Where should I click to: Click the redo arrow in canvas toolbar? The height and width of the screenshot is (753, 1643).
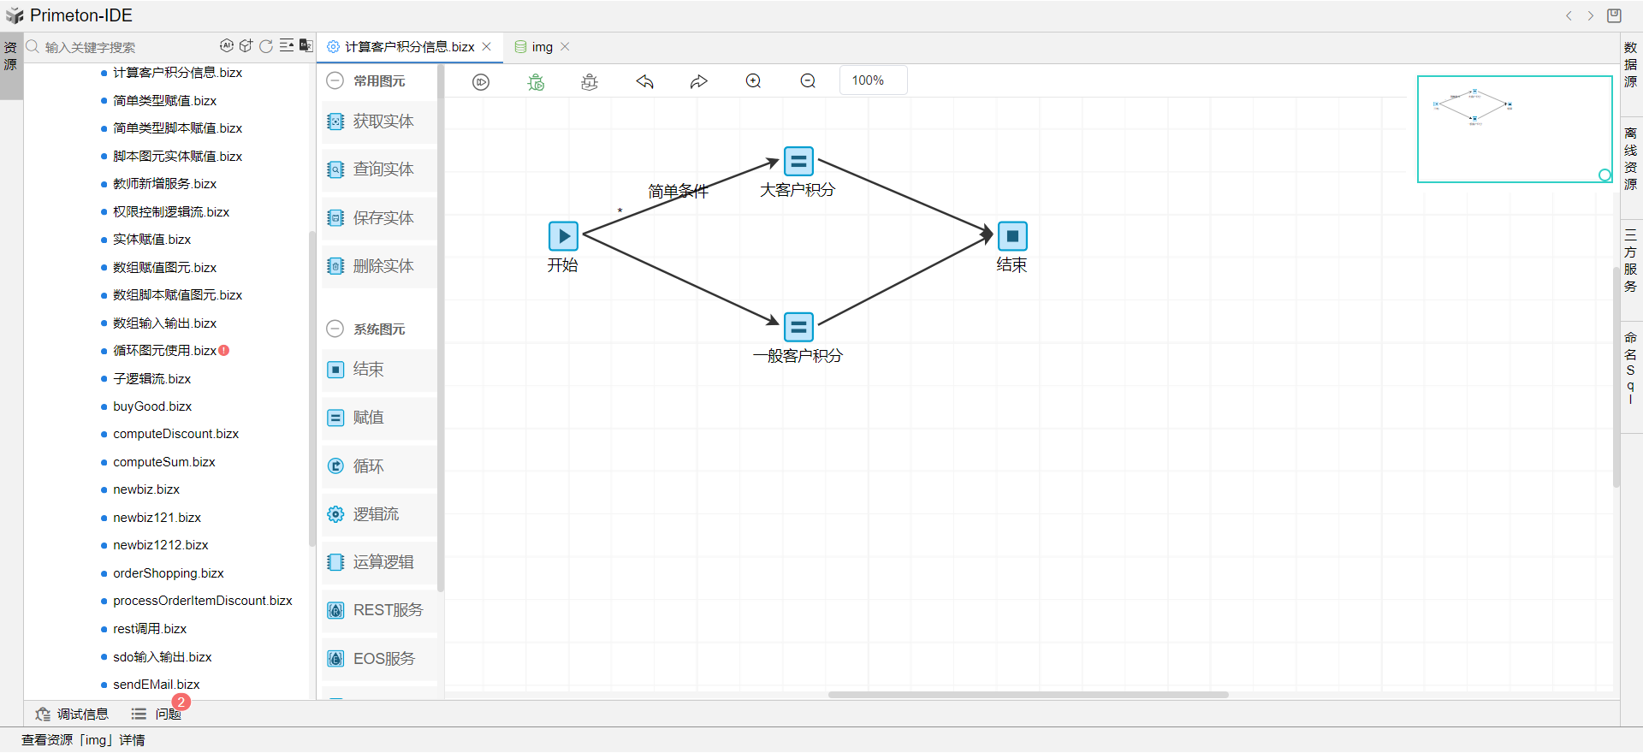(699, 82)
